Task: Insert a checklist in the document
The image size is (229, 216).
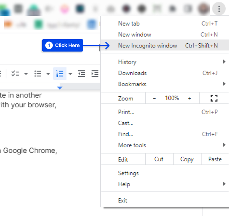Action: click(x=15, y=73)
